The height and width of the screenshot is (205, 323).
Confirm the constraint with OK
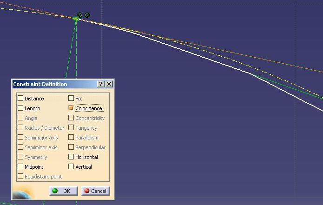pyautogui.click(x=64, y=191)
